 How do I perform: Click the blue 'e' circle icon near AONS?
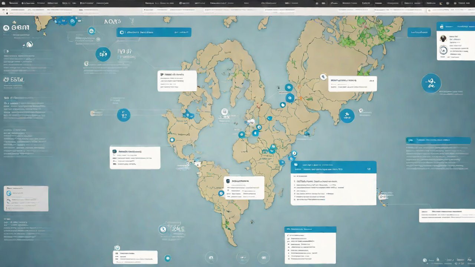pos(91,31)
